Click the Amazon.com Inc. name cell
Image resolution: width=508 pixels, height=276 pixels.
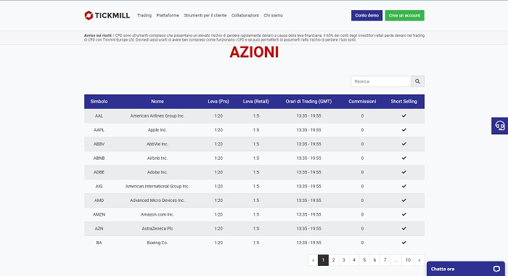[157, 214]
